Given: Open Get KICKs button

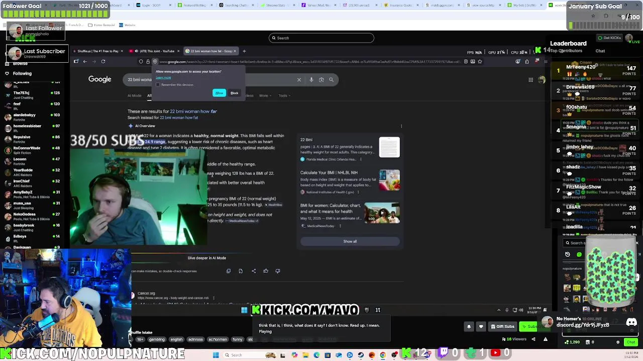Looking at the screenshot, I should coord(609,38).
